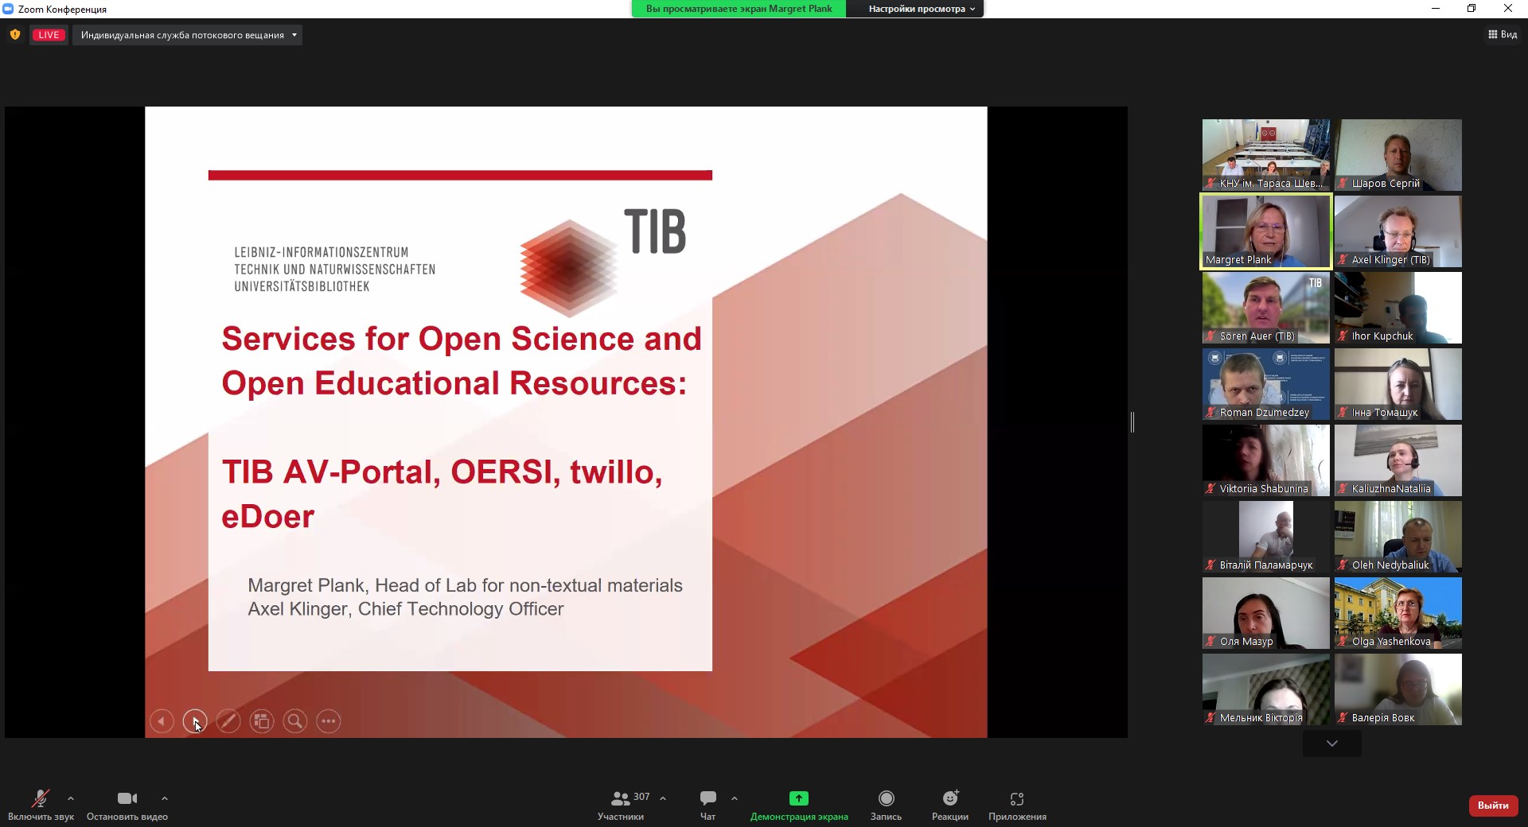
Task: Open the see all slides icon
Action: click(262, 721)
